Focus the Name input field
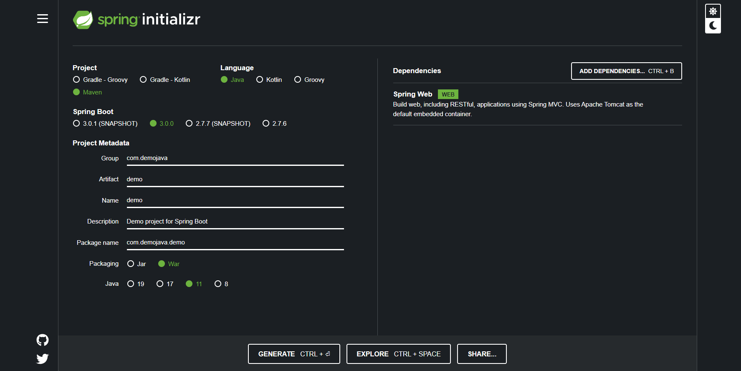Image resolution: width=741 pixels, height=371 pixels. pos(235,201)
